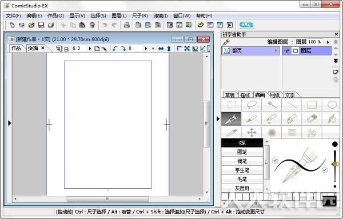Select the ellipse shape tool

point(332,105)
